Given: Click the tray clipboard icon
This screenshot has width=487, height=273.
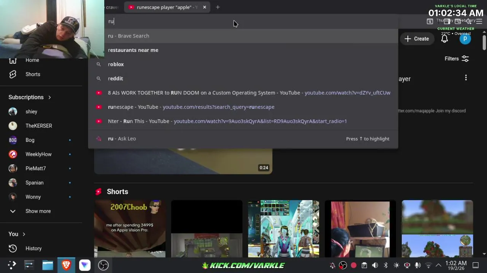Looking at the screenshot, I should (364, 265).
